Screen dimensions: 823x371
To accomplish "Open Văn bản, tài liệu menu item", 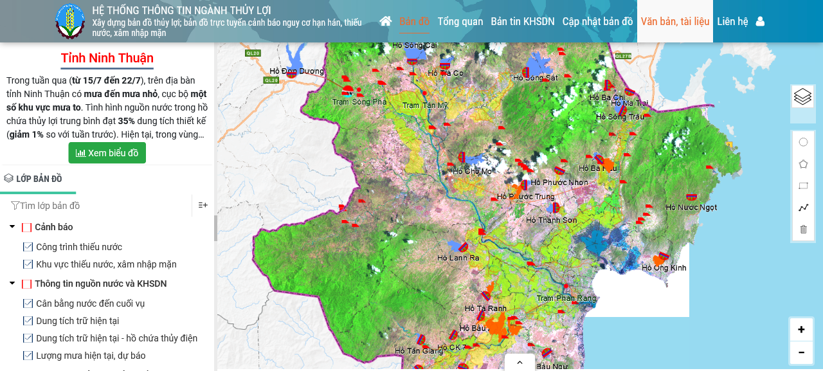I will click(674, 21).
